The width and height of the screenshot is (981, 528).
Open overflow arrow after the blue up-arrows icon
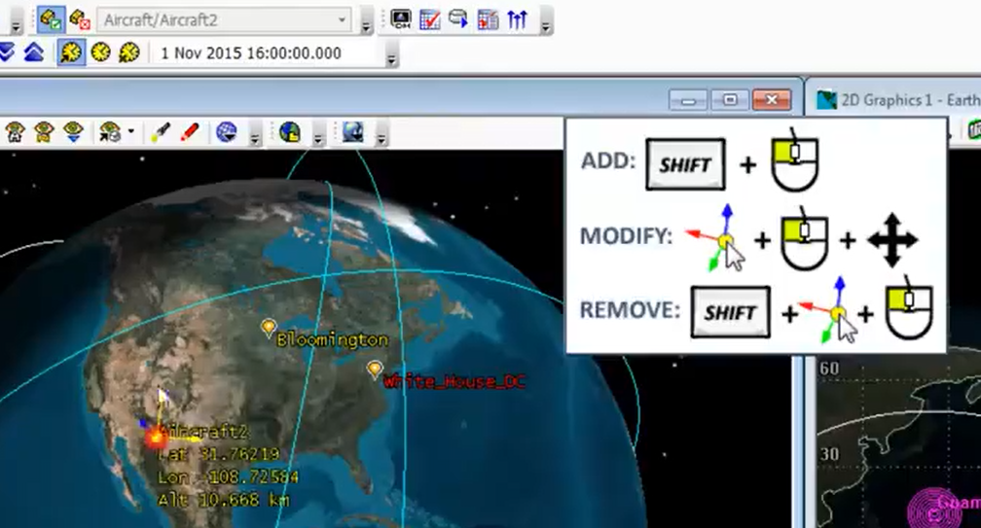point(546,21)
